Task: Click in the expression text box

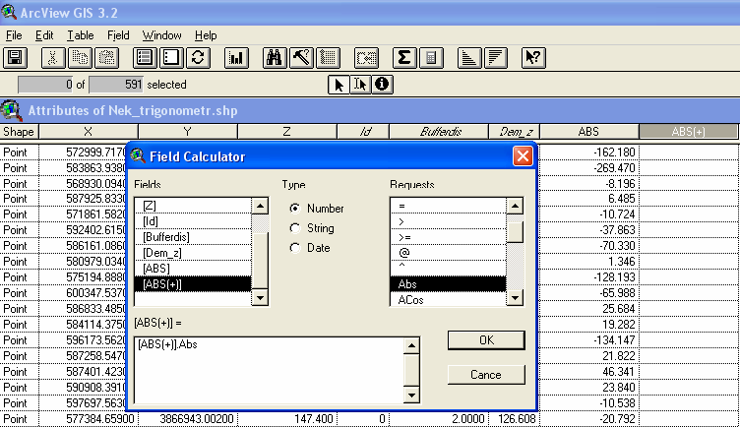Action: coord(269,370)
